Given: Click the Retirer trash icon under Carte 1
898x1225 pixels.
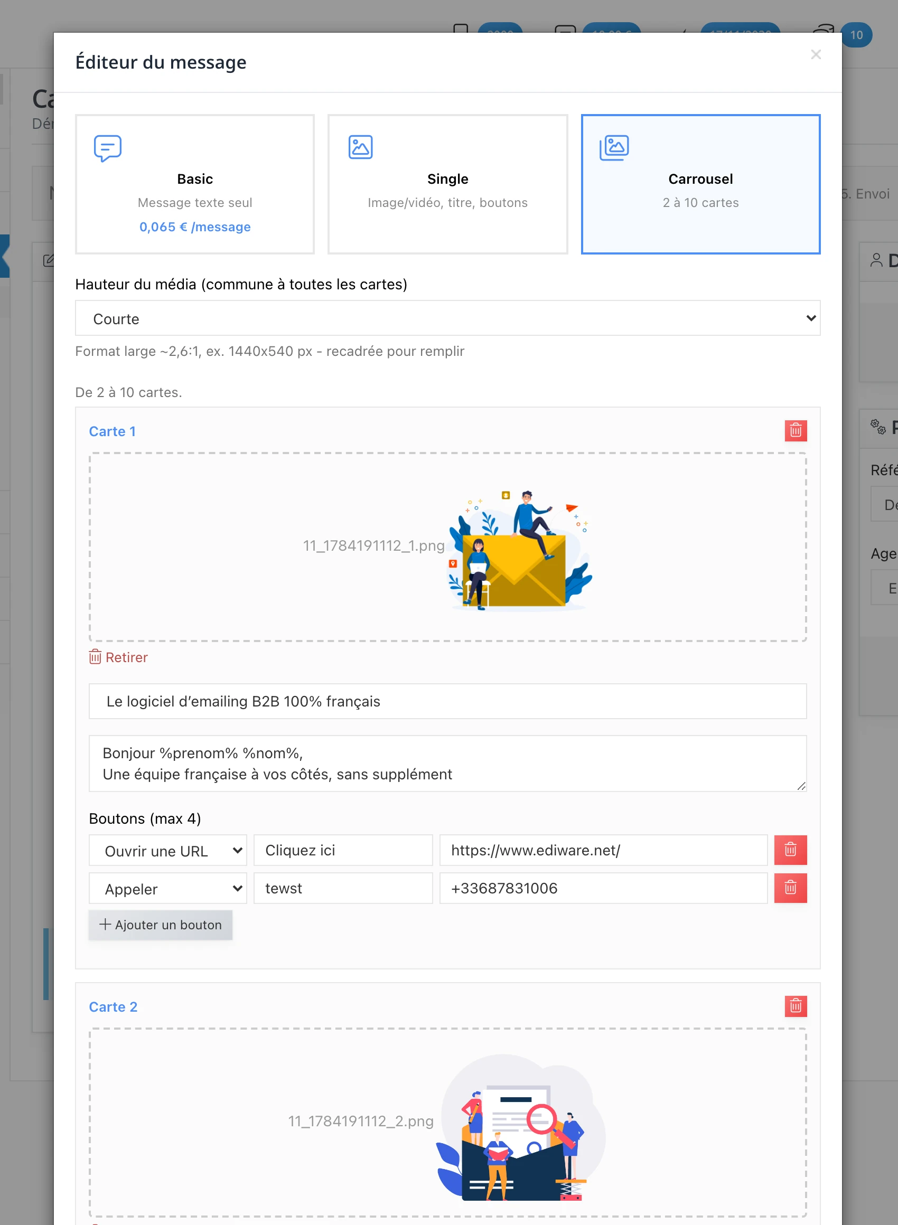Looking at the screenshot, I should (x=95, y=657).
